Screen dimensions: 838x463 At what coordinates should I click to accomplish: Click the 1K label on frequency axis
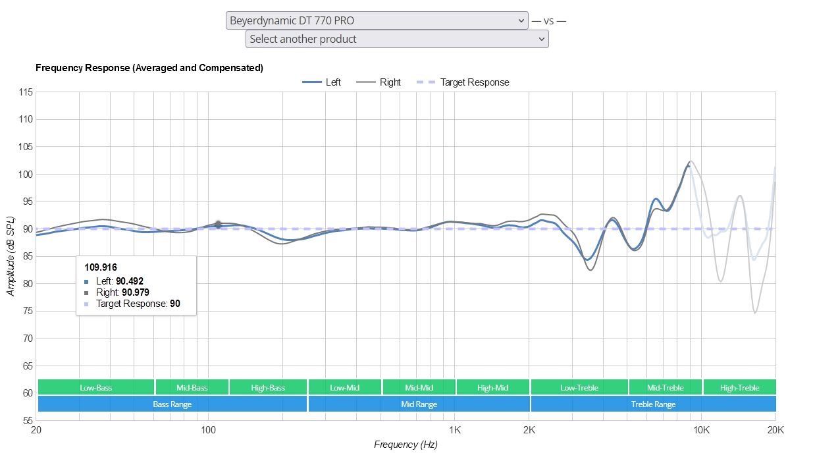coord(455,429)
